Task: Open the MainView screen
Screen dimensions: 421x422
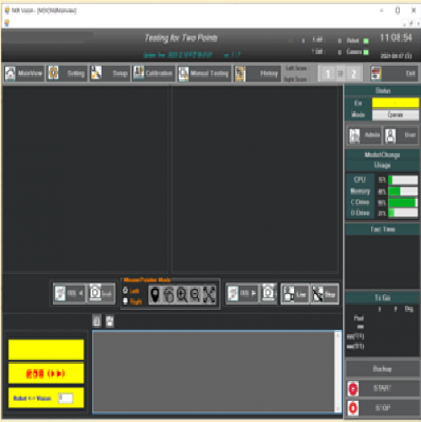Action: (24, 73)
